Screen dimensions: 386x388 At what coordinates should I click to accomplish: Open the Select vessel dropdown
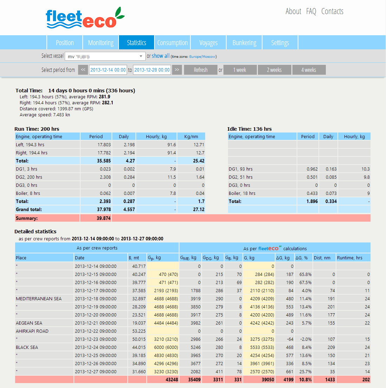pyautogui.click(x=105, y=56)
